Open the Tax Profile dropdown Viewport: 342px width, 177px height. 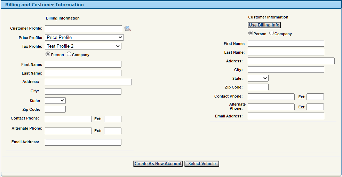point(83,46)
